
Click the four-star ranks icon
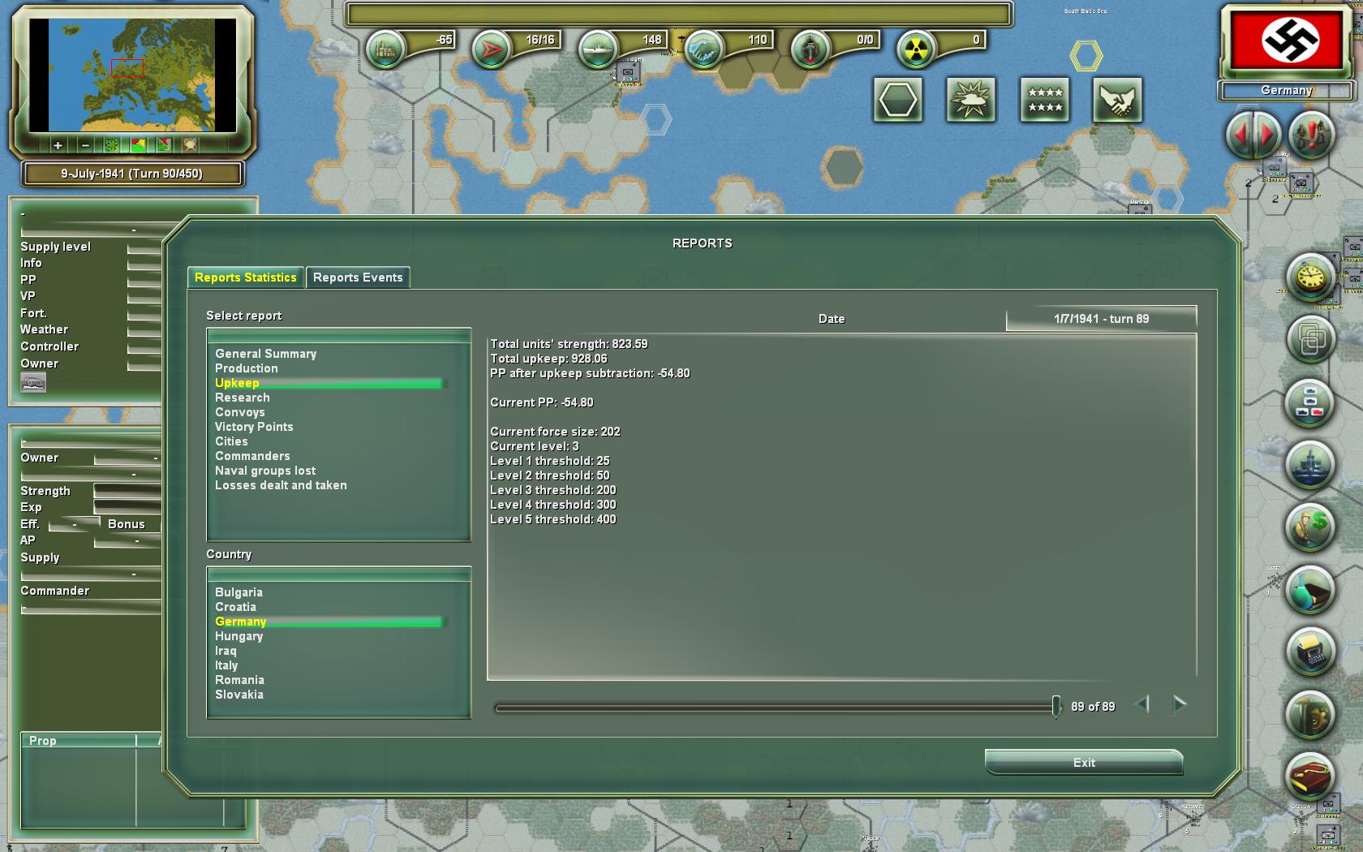pos(1044,99)
